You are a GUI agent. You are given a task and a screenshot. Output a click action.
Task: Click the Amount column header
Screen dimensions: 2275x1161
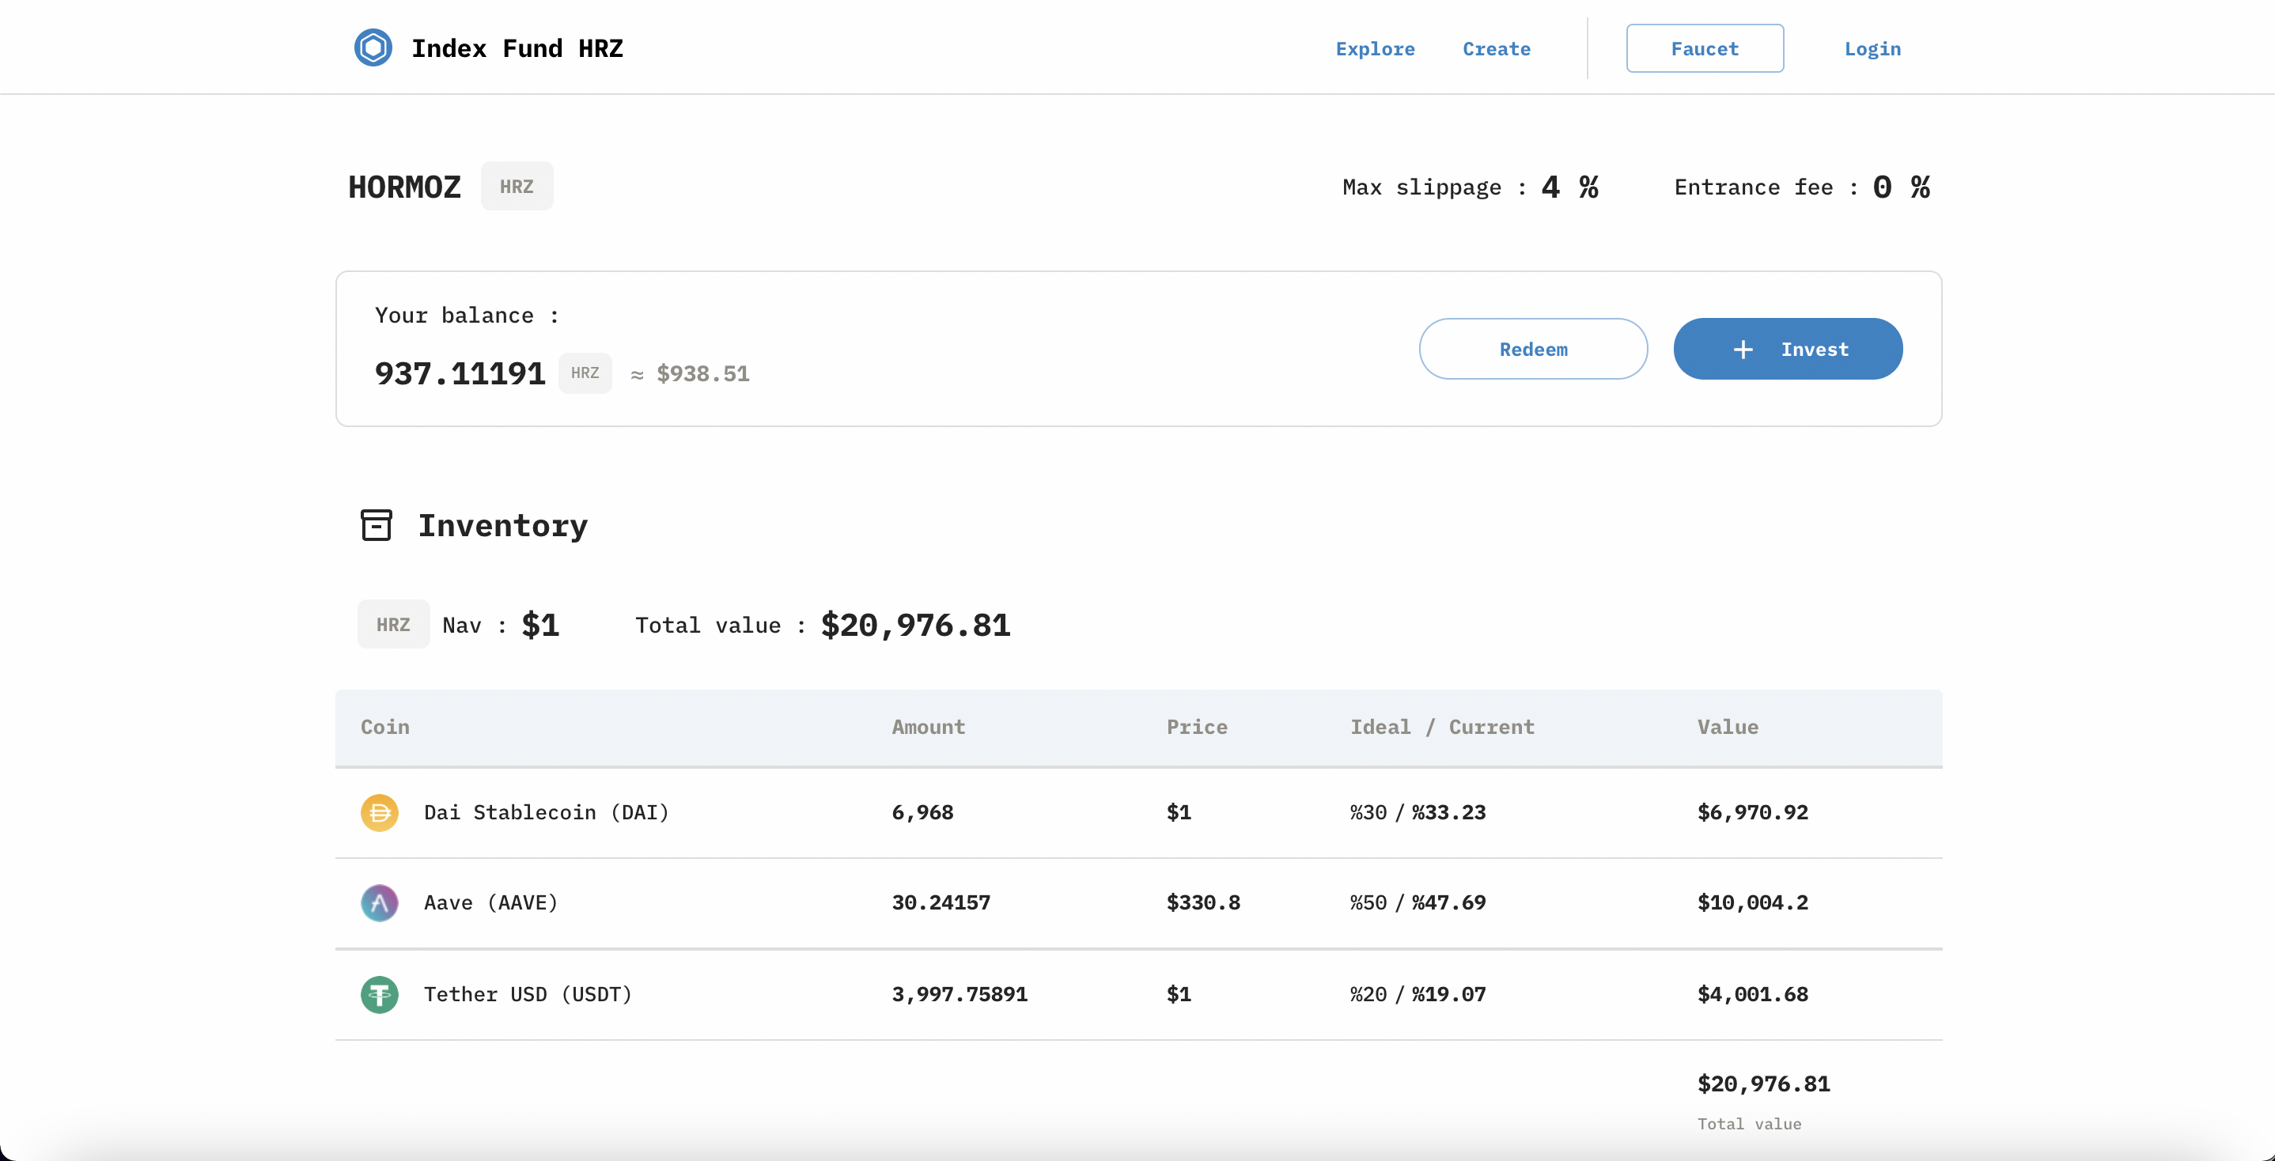click(928, 727)
